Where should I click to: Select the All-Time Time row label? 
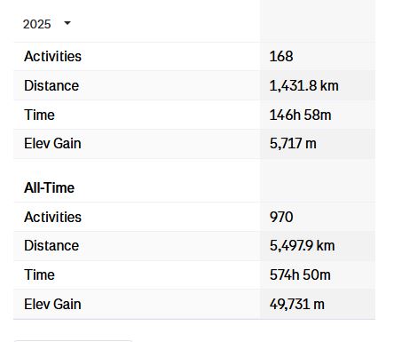(39, 274)
